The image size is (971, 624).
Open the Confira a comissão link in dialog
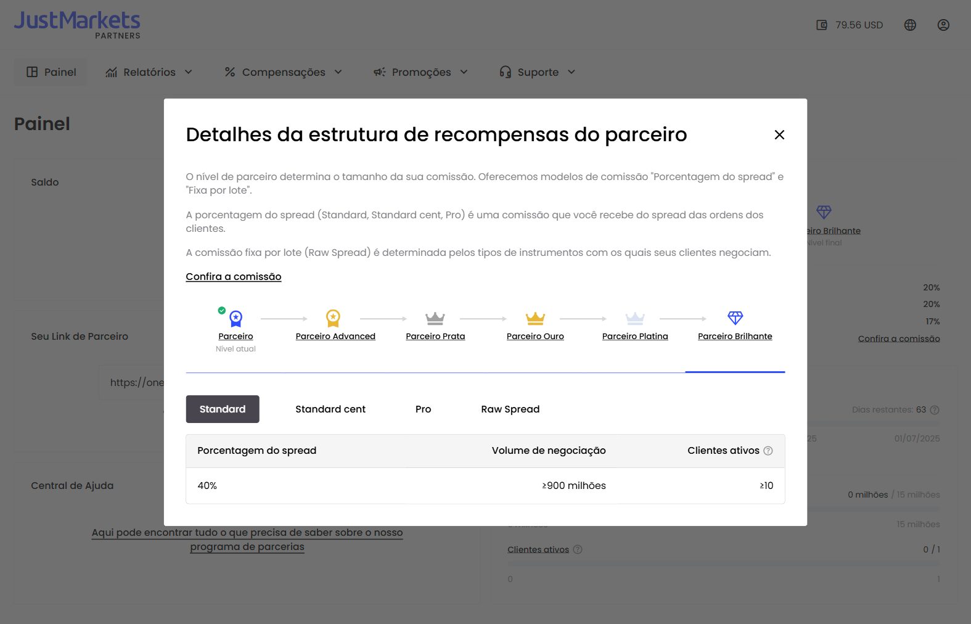[234, 277]
